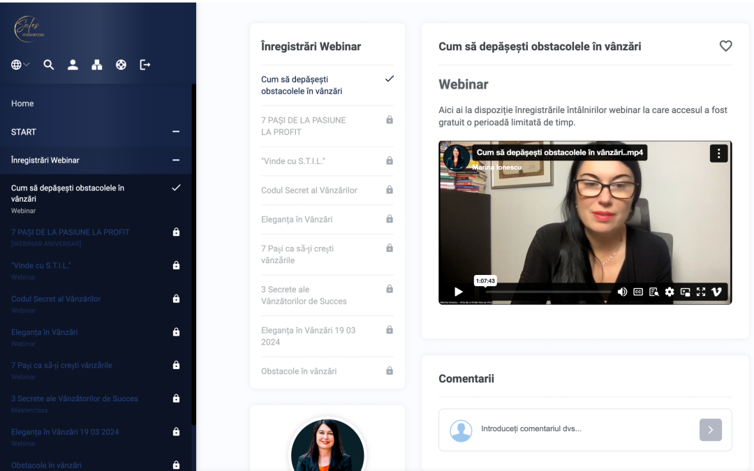The image size is (754, 471).
Task: Click the video progress bar
Action: tap(547, 292)
